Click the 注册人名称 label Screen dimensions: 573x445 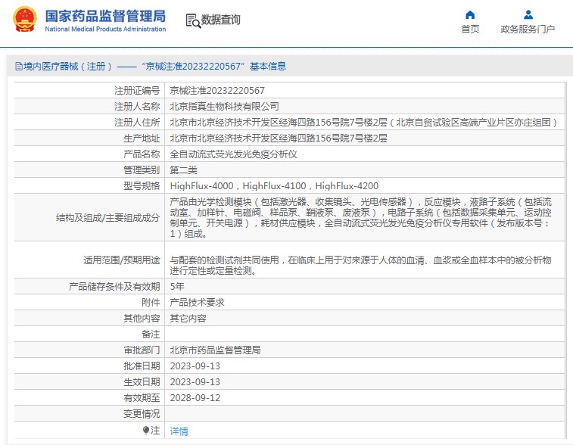pyautogui.click(x=137, y=106)
